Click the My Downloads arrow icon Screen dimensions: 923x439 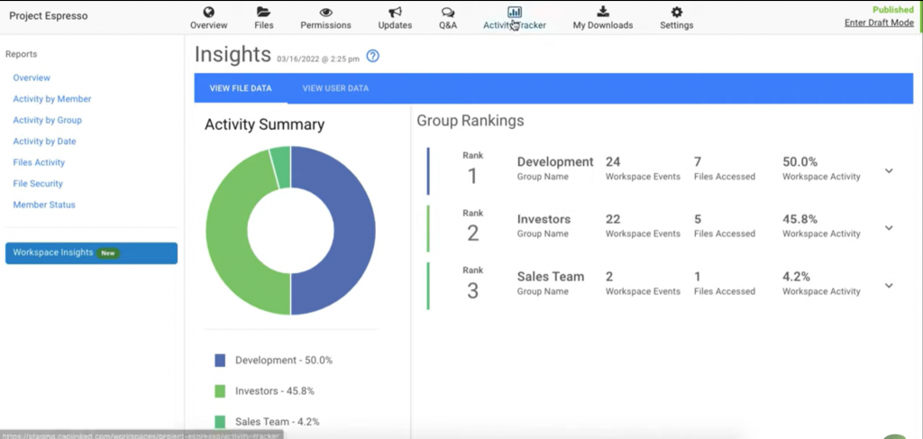(603, 12)
